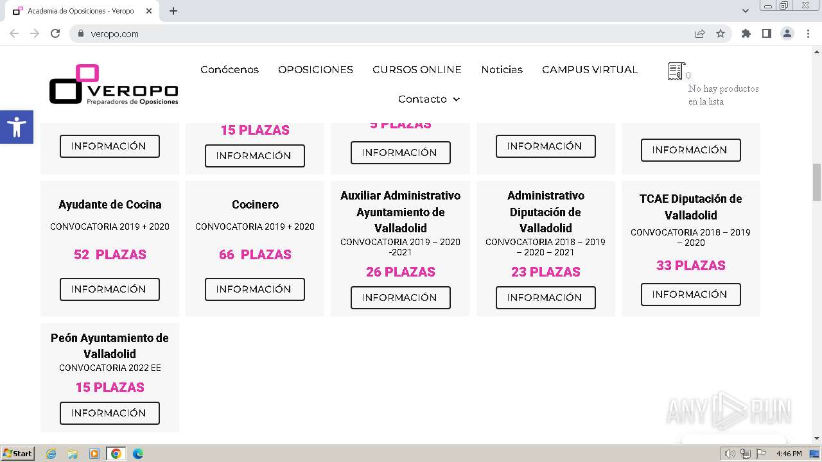Toggle the browser side panel
Screen dimensions: 822x462
tap(766, 34)
